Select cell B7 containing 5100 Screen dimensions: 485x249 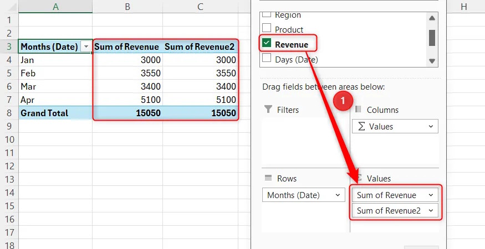click(x=127, y=100)
